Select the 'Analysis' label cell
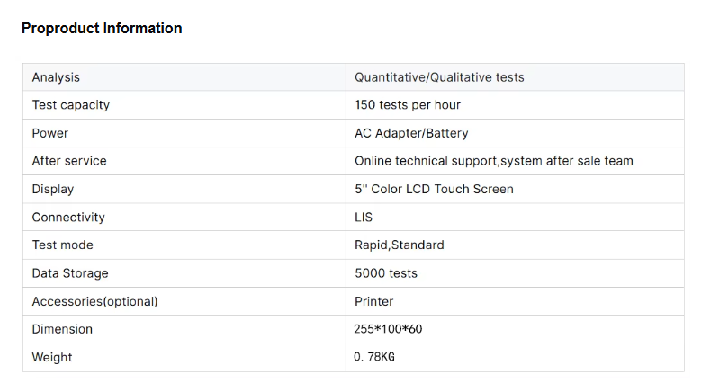 coord(56,77)
